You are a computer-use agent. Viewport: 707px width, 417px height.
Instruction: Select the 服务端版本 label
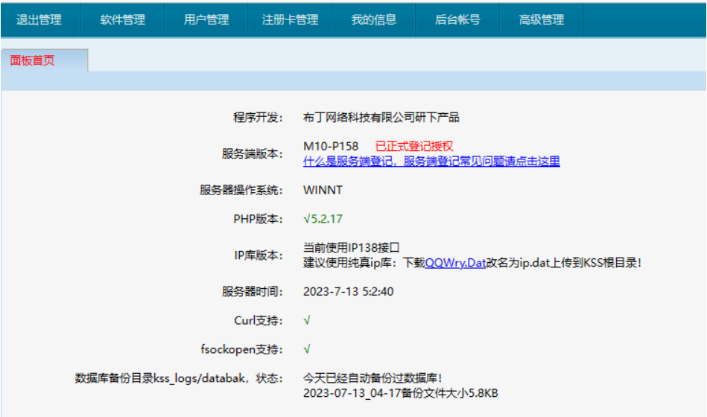pos(253,153)
